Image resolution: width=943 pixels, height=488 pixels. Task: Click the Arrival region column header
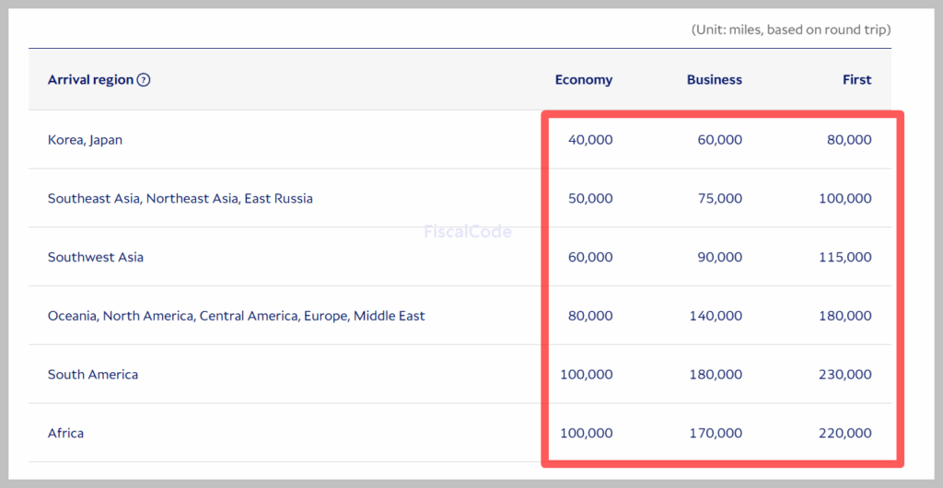pos(90,80)
